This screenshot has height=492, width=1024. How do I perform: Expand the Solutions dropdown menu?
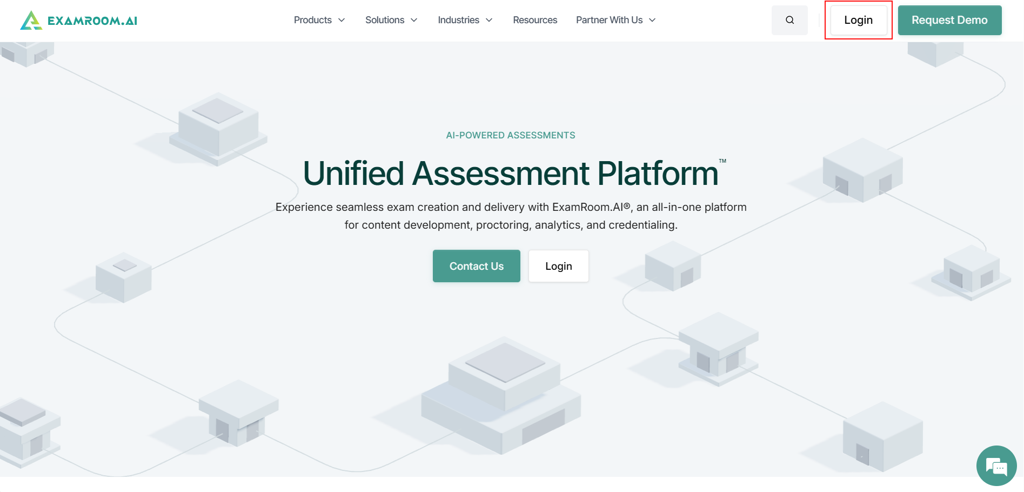[391, 20]
